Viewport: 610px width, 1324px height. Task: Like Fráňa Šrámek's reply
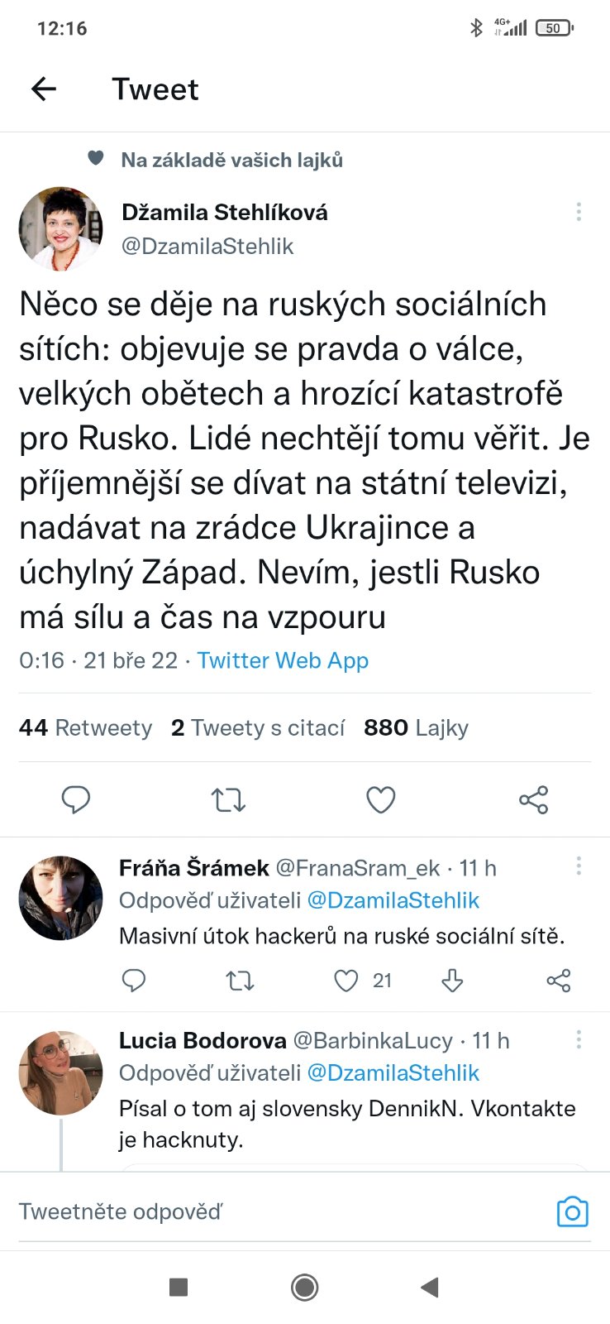pos(346,981)
